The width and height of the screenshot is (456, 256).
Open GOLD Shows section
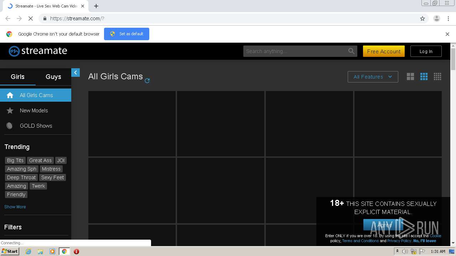pos(36,126)
